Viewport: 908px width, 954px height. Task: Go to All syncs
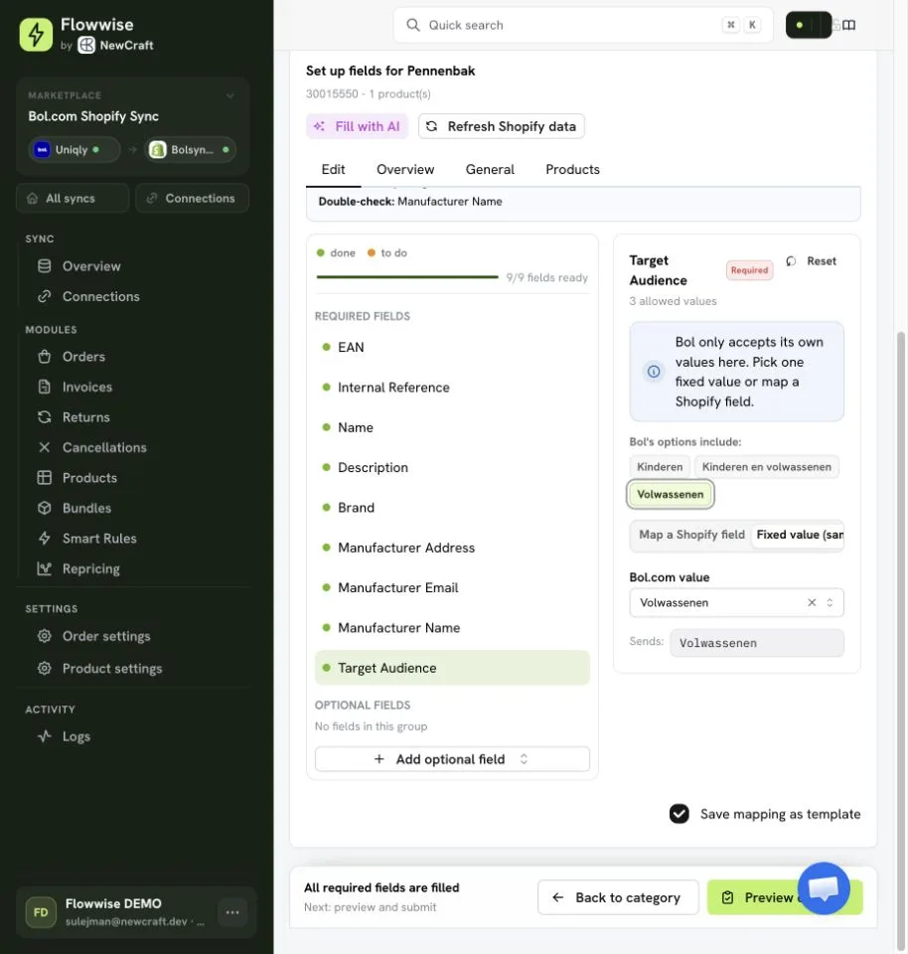(73, 199)
